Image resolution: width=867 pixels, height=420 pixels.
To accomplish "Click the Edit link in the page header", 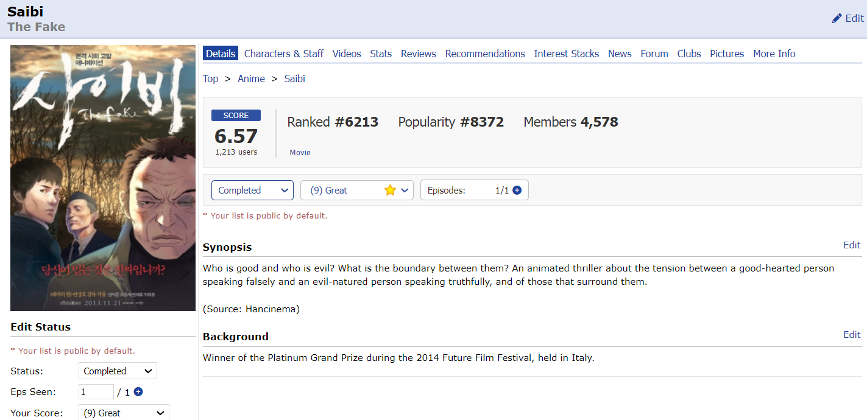I will click(854, 18).
